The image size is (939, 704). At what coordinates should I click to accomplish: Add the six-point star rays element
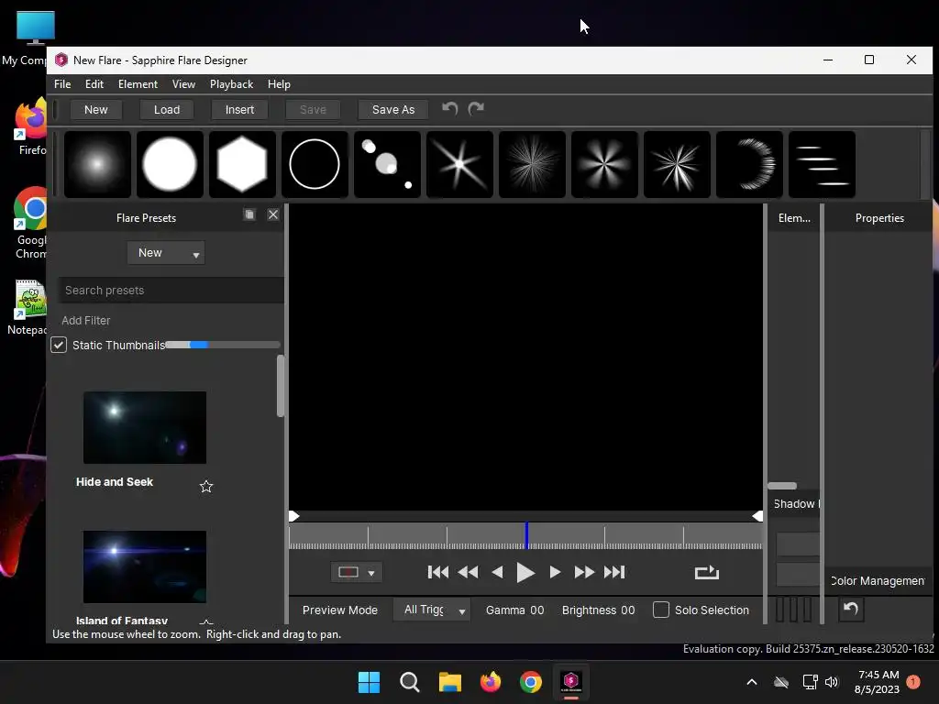click(460, 164)
